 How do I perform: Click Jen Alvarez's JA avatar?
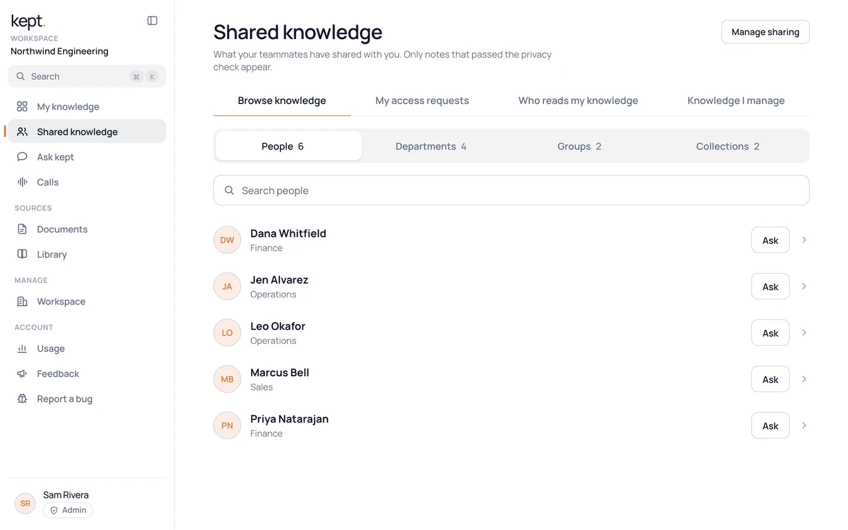click(x=227, y=286)
